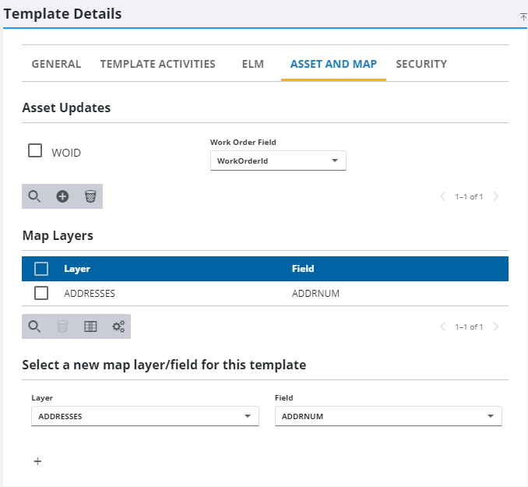Image resolution: width=528 pixels, height=487 pixels.
Task: Click the search icon under Map Layers
Action: tap(34, 326)
